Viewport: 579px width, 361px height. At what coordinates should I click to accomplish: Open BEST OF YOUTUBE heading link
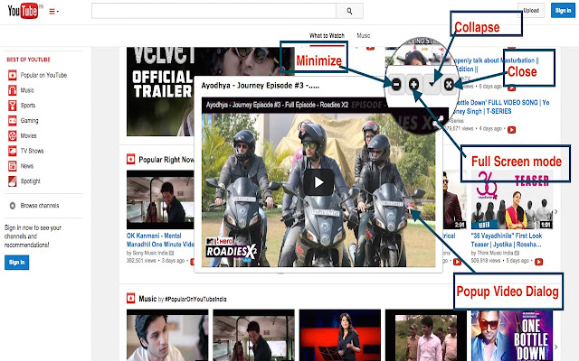[28, 60]
